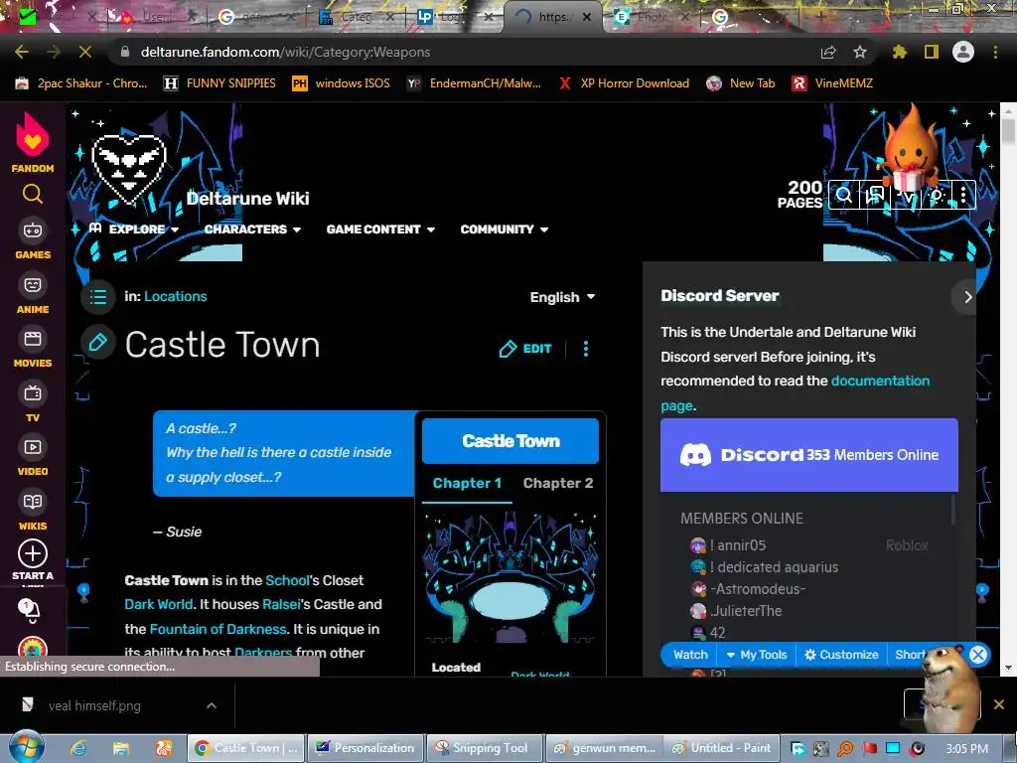Switch to Chapter 2 tab

(558, 484)
